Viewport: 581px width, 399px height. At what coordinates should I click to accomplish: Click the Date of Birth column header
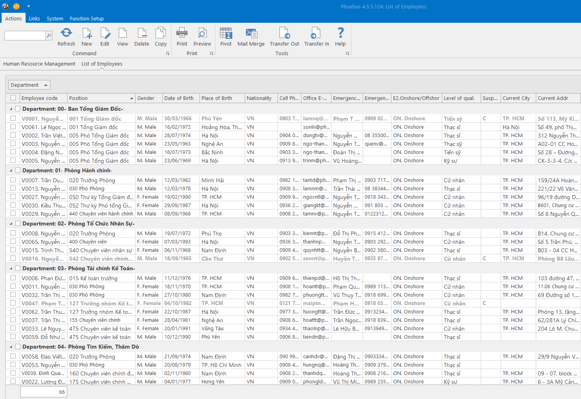181,98
